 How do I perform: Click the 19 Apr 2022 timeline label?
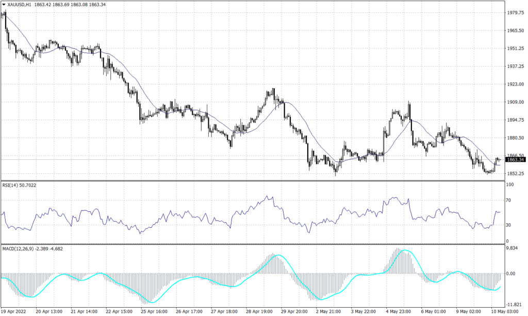(14, 312)
